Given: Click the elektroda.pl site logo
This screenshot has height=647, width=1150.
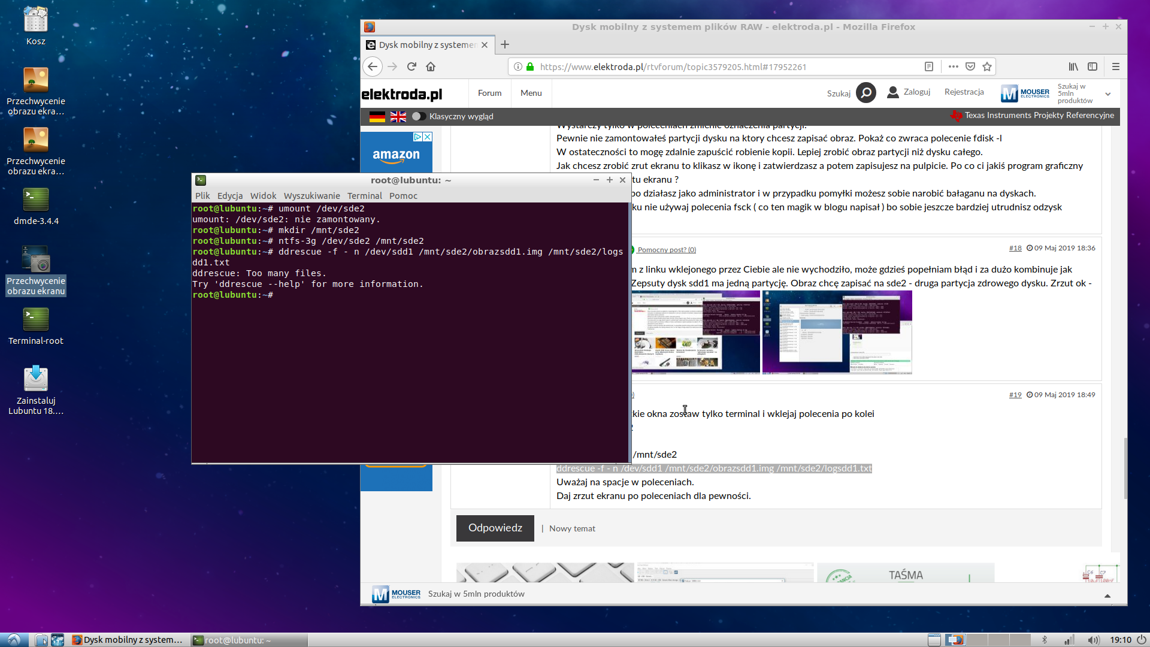Looking at the screenshot, I should (401, 94).
